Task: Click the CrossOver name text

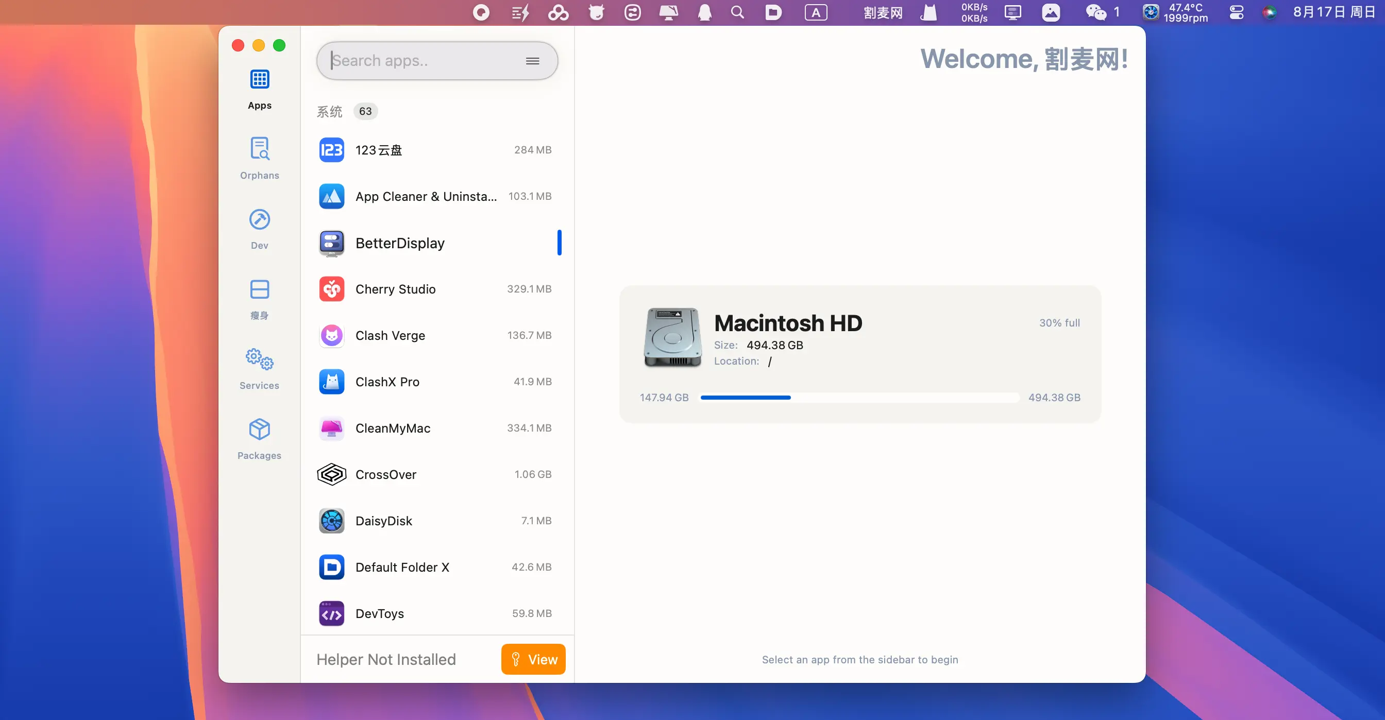Action: 385,474
